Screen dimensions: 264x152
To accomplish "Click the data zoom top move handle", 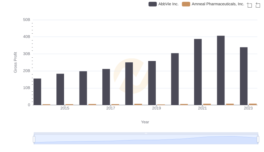I will (146, 133).
